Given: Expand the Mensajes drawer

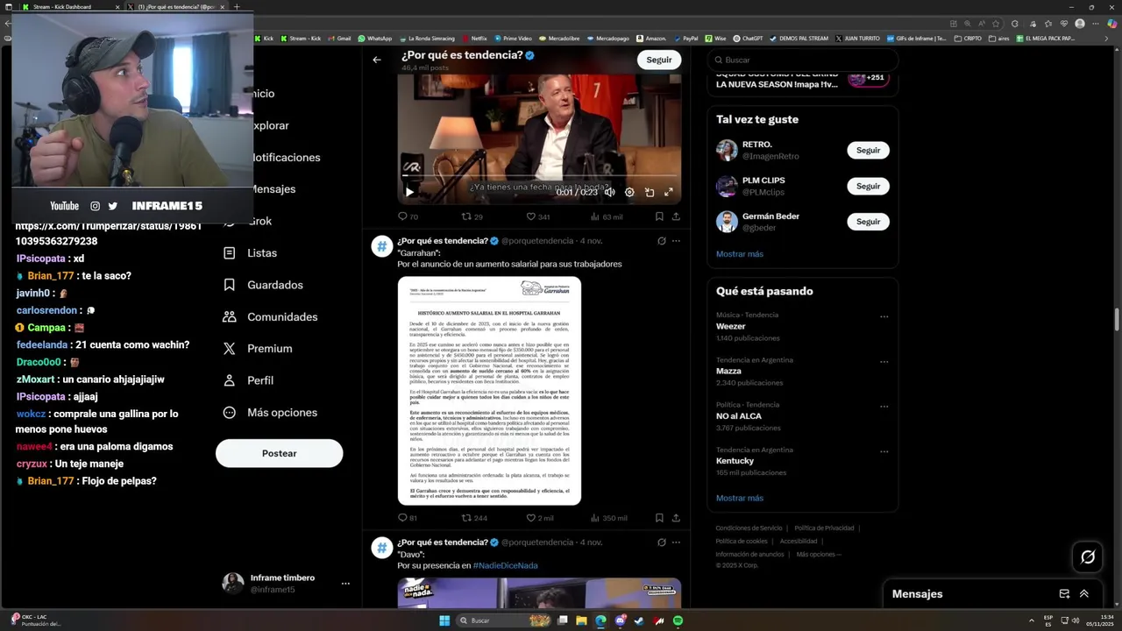Looking at the screenshot, I should click(1084, 593).
